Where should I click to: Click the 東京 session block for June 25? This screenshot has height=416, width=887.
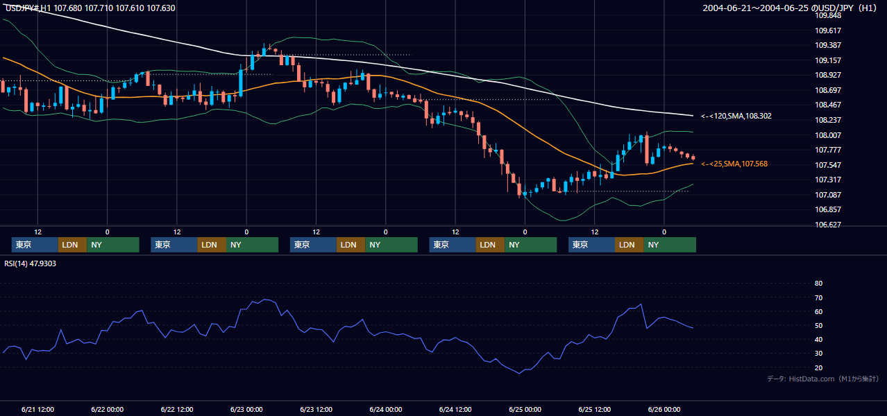(592, 245)
